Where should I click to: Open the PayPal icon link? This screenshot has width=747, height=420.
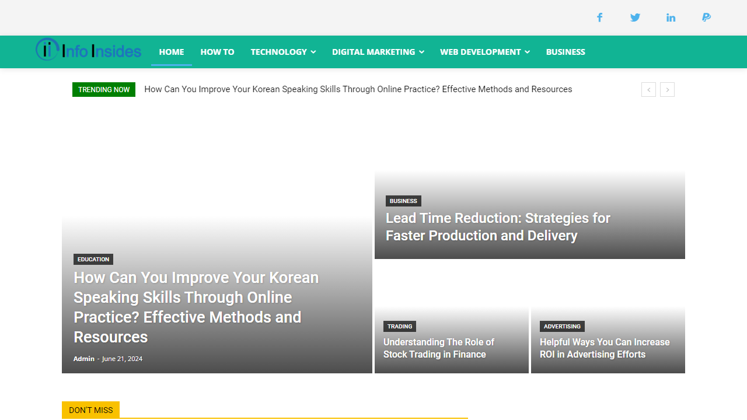point(706,17)
